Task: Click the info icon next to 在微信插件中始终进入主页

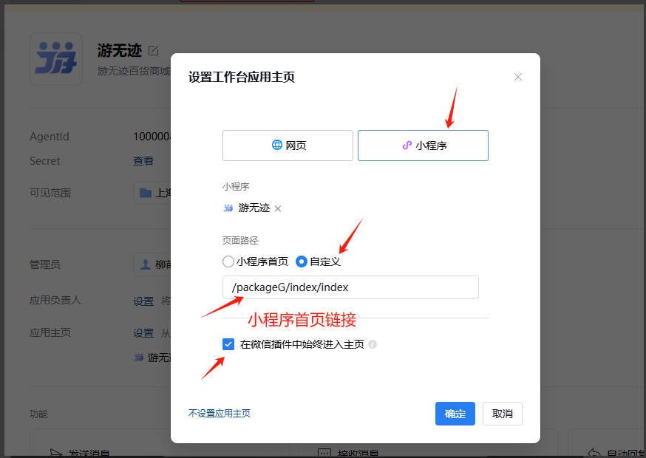Action: (x=373, y=344)
